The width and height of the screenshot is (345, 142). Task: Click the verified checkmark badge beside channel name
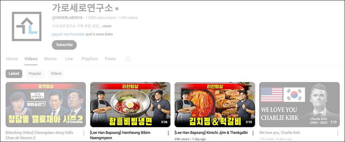point(117,9)
